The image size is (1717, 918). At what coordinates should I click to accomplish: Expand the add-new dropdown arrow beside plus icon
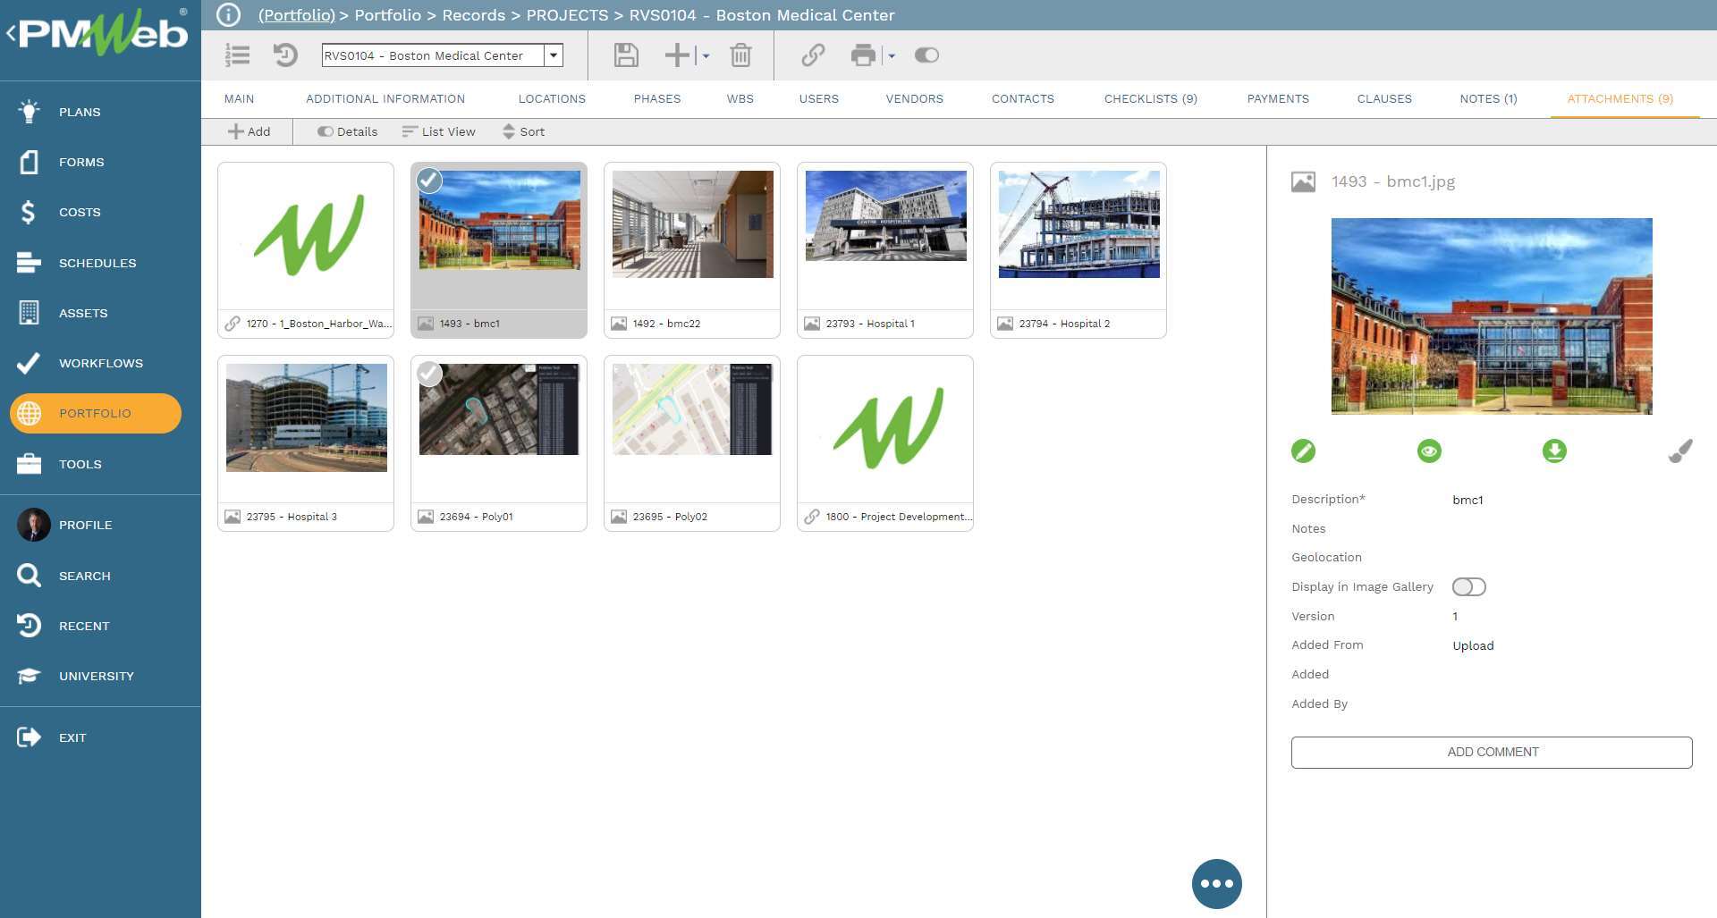704,55
